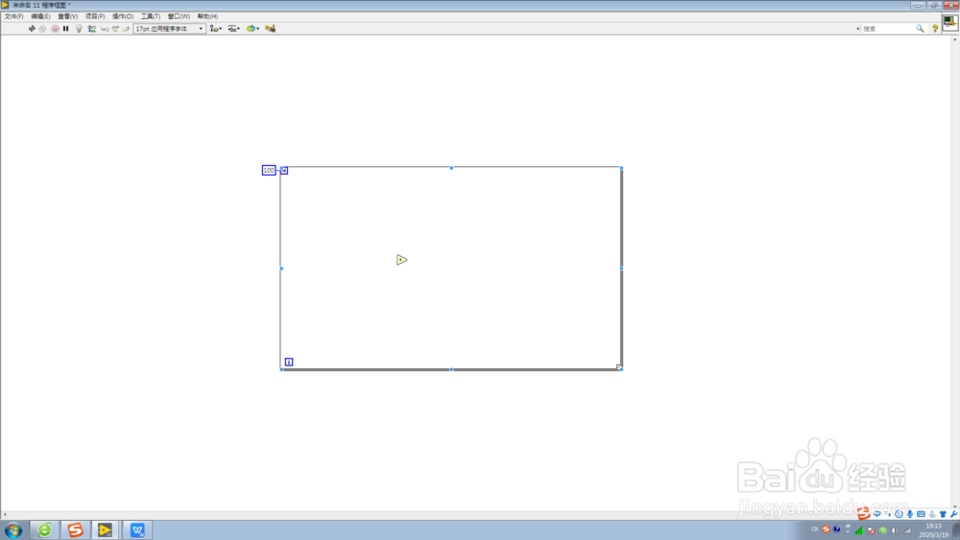Image resolution: width=960 pixels, height=540 pixels.
Task: Click the Sogou S logo on the IME bar
Action: pyautogui.click(x=863, y=513)
